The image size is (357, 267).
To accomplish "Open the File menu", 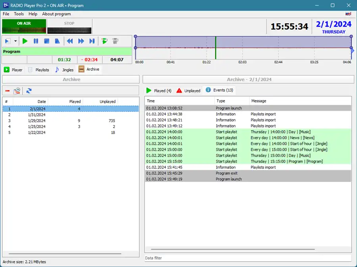I will 6,14.
